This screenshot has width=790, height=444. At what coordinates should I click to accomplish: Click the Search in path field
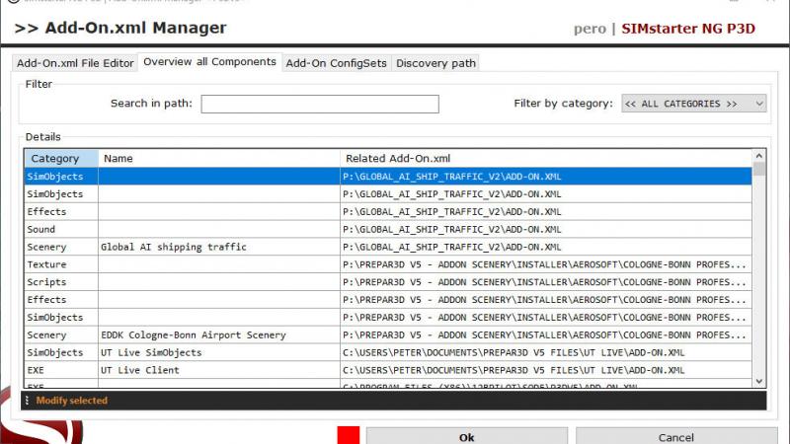(320, 104)
